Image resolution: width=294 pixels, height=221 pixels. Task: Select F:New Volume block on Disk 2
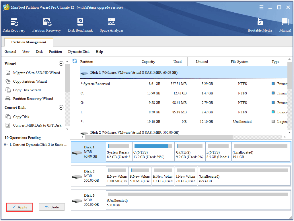[x=140, y=176]
